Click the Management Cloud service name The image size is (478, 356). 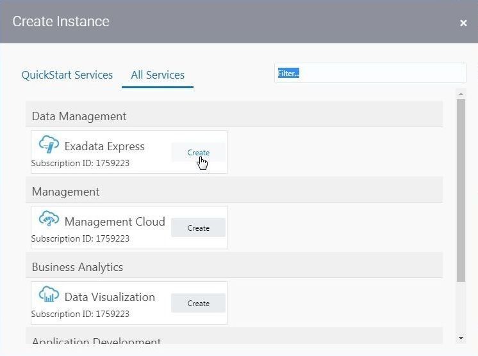pyautogui.click(x=115, y=222)
